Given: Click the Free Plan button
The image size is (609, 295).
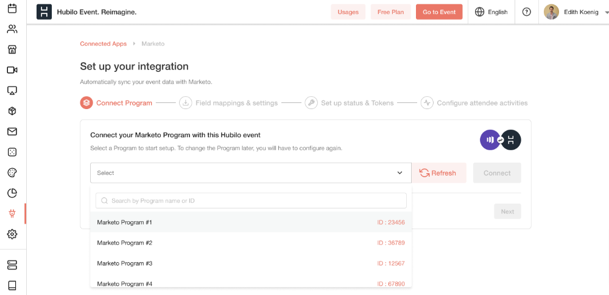Looking at the screenshot, I should pyautogui.click(x=390, y=12).
